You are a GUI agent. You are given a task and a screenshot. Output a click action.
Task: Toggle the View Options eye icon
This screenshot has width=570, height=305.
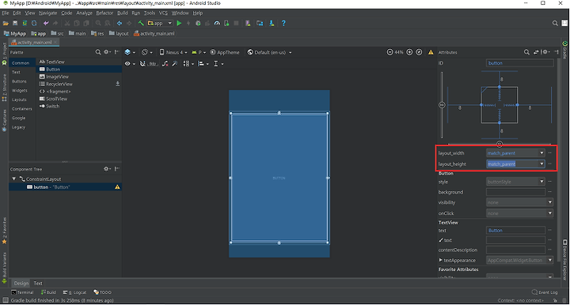pos(129,64)
